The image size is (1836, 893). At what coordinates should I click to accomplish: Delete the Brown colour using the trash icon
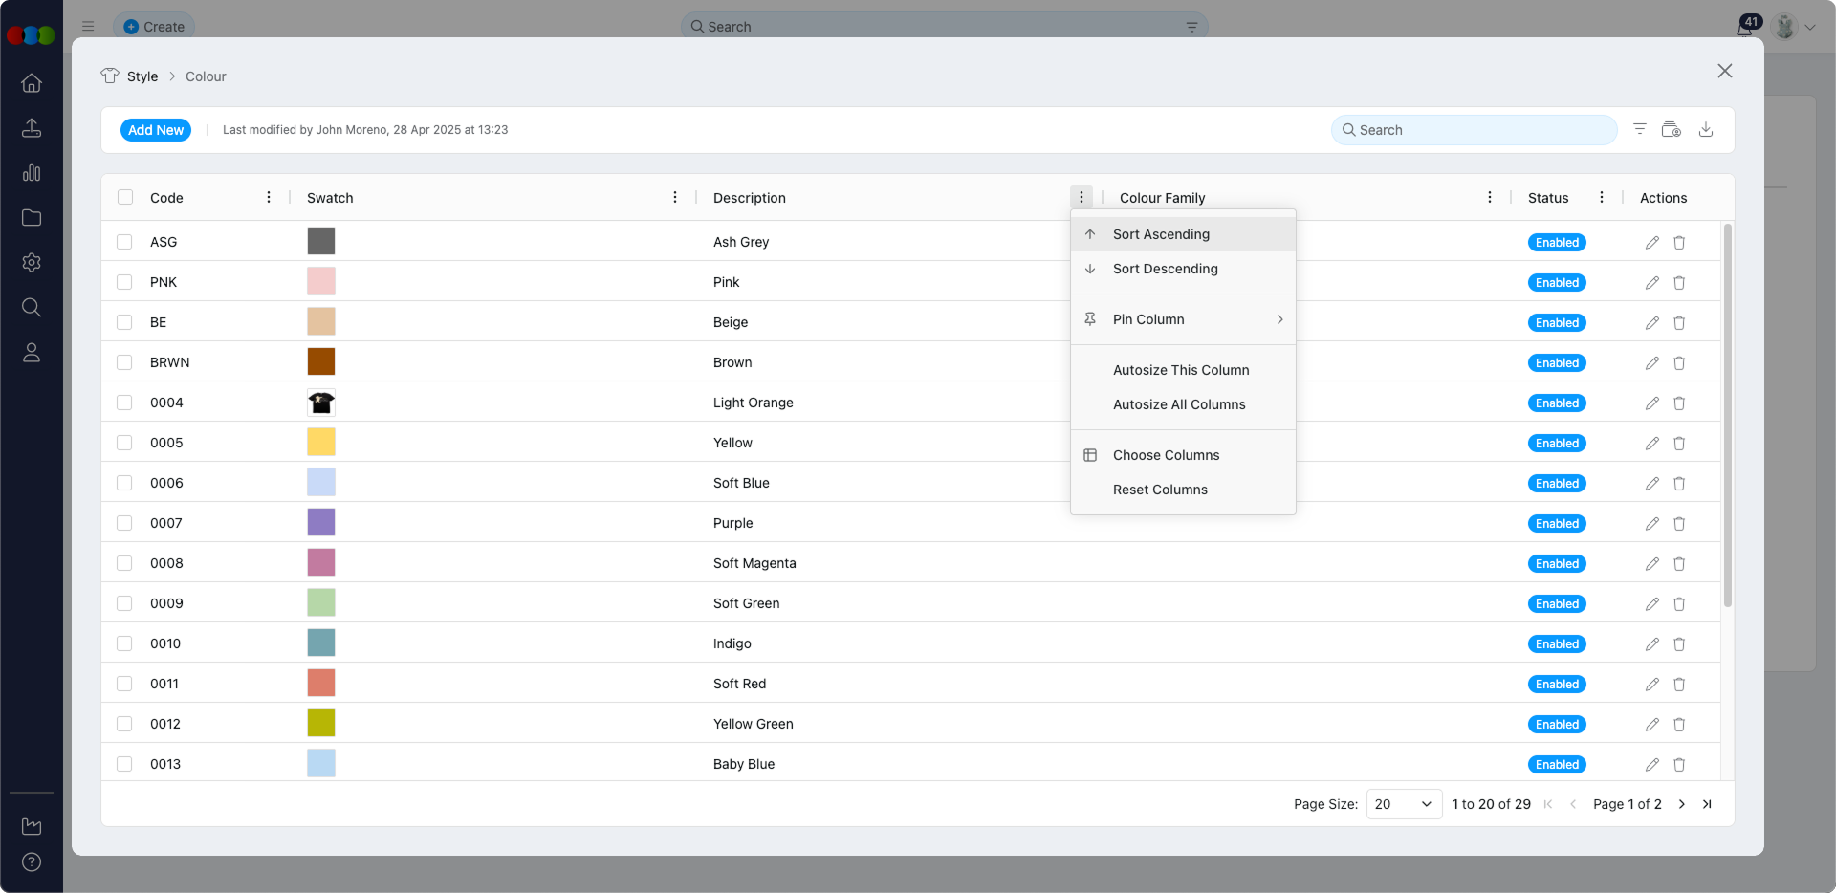click(1680, 362)
